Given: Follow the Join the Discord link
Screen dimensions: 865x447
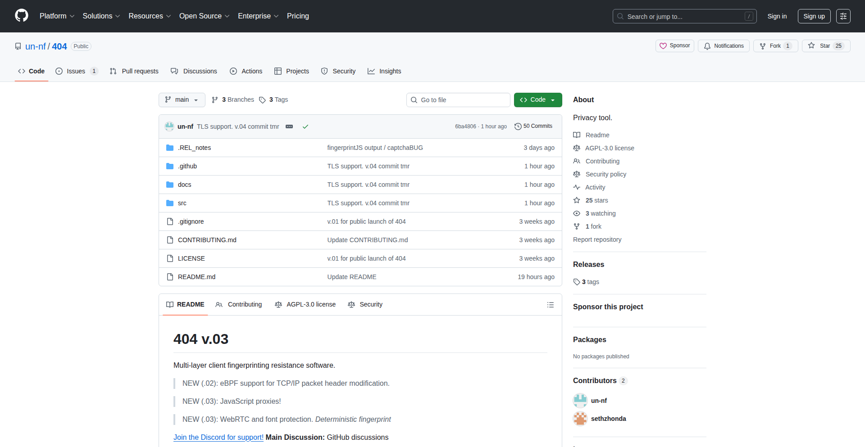Looking at the screenshot, I should click(x=219, y=437).
